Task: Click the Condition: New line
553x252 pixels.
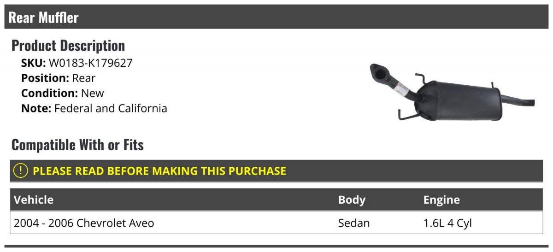Action: tap(63, 94)
